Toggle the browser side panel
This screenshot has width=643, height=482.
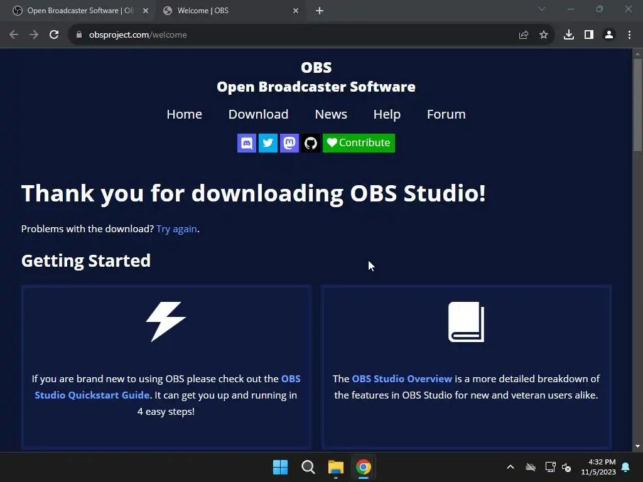click(x=589, y=35)
